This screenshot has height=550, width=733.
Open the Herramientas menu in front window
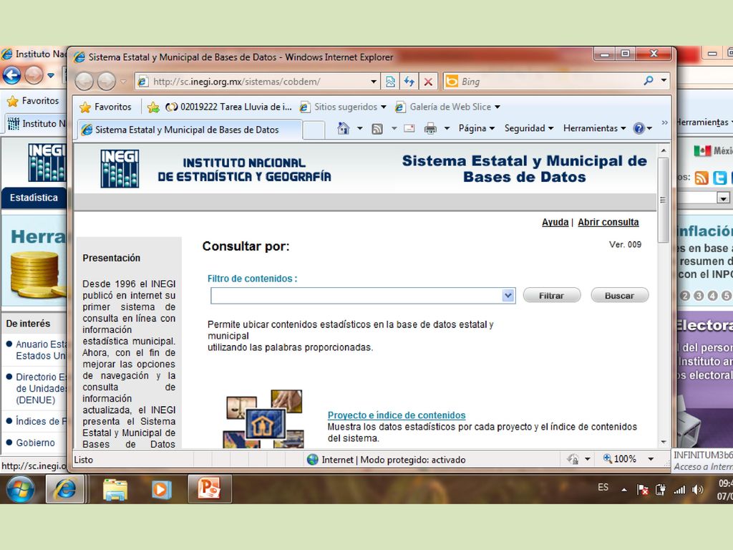click(594, 128)
